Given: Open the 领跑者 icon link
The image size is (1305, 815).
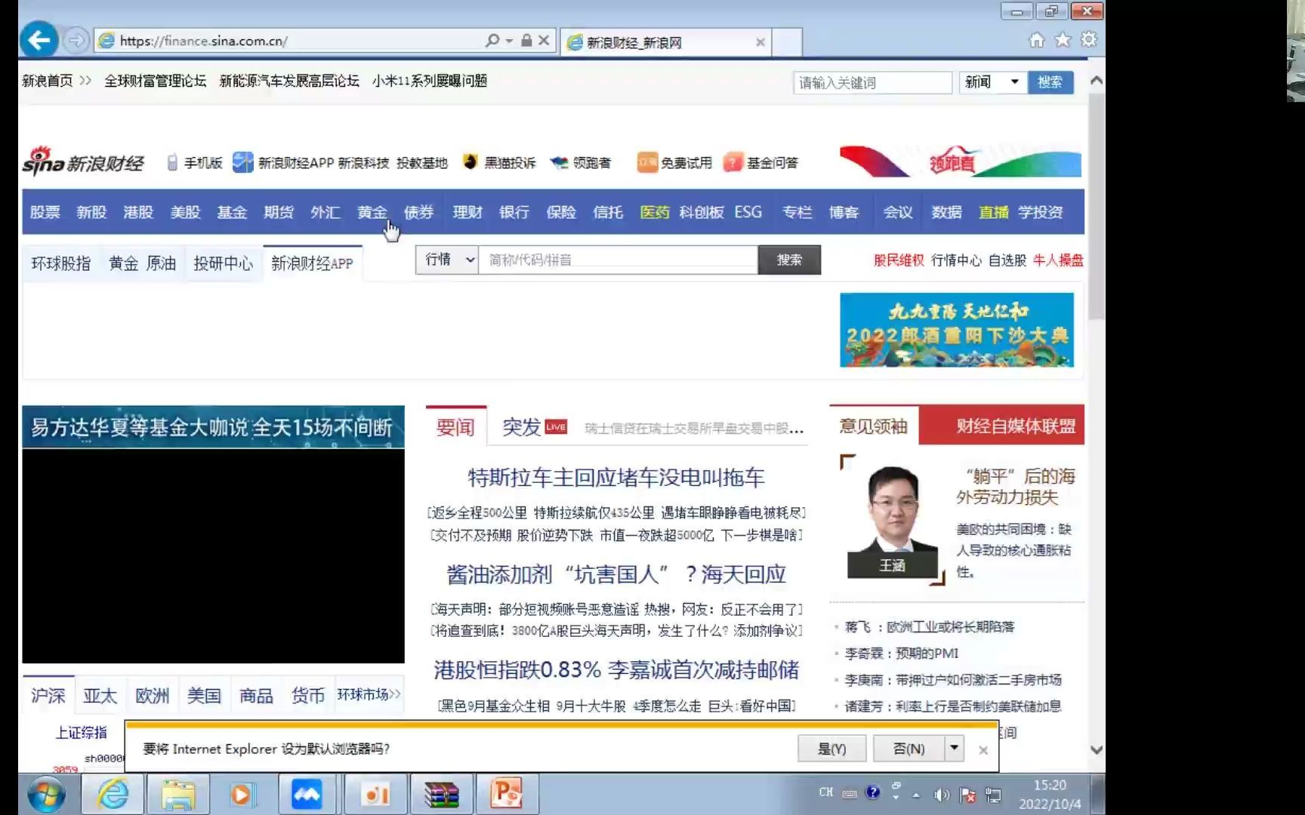Looking at the screenshot, I should pyautogui.click(x=560, y=162).
